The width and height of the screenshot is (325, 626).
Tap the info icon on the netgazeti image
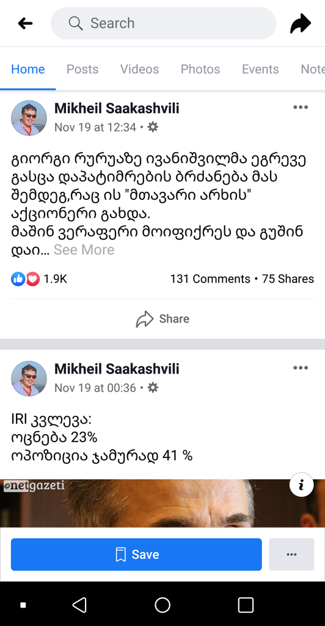[301, 485]
